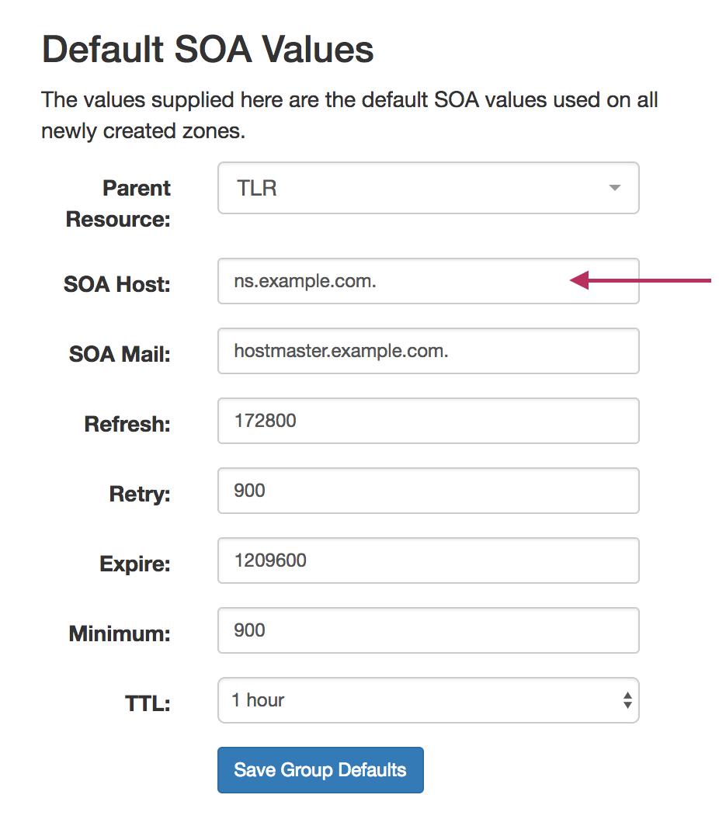Click the "Minimum:" field label

(120, 634)
